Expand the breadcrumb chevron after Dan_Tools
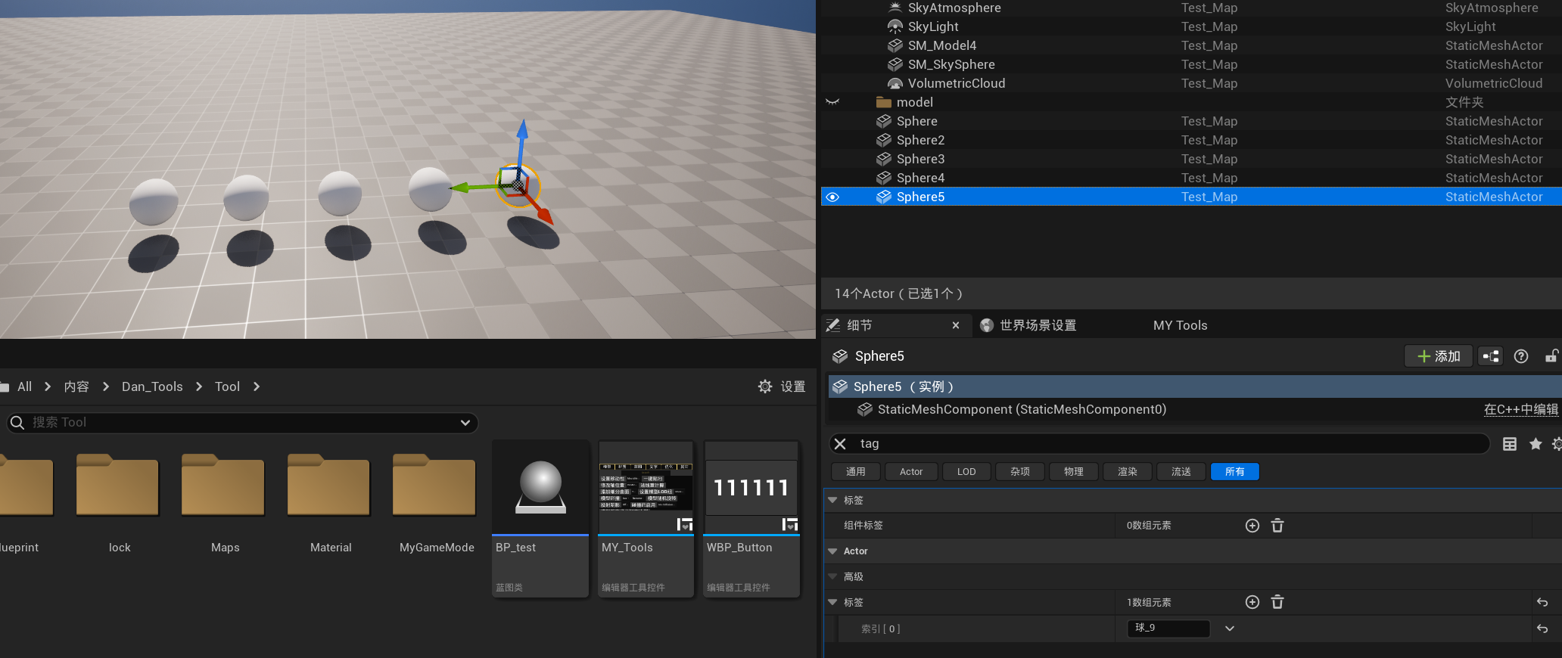 (x=199, y=386)
